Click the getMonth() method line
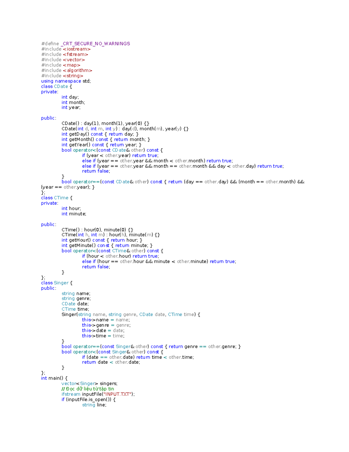 click(x=106, y=139)
